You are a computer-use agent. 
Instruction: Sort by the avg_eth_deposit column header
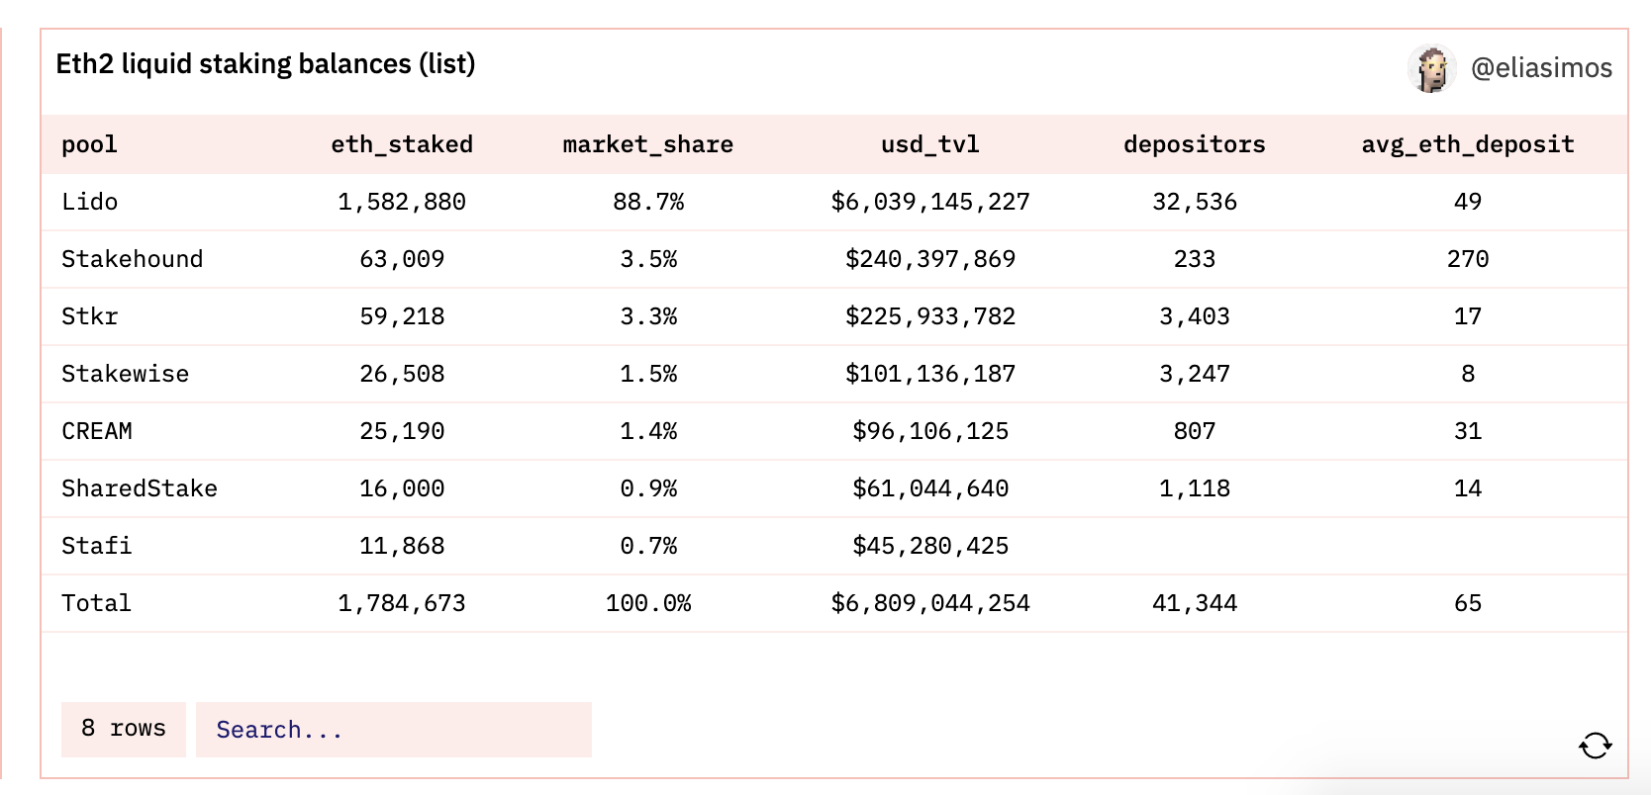click(1468, 144)
